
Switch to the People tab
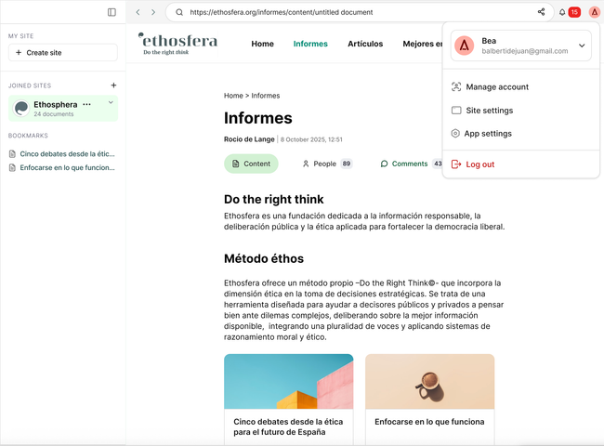coord(325,164)
